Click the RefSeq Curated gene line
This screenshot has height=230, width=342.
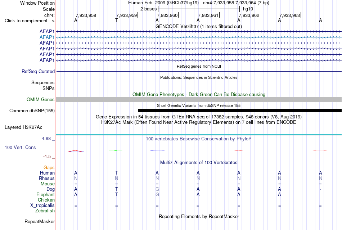pos(199,72)
